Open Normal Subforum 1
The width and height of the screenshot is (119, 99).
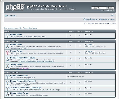(29, 62)
